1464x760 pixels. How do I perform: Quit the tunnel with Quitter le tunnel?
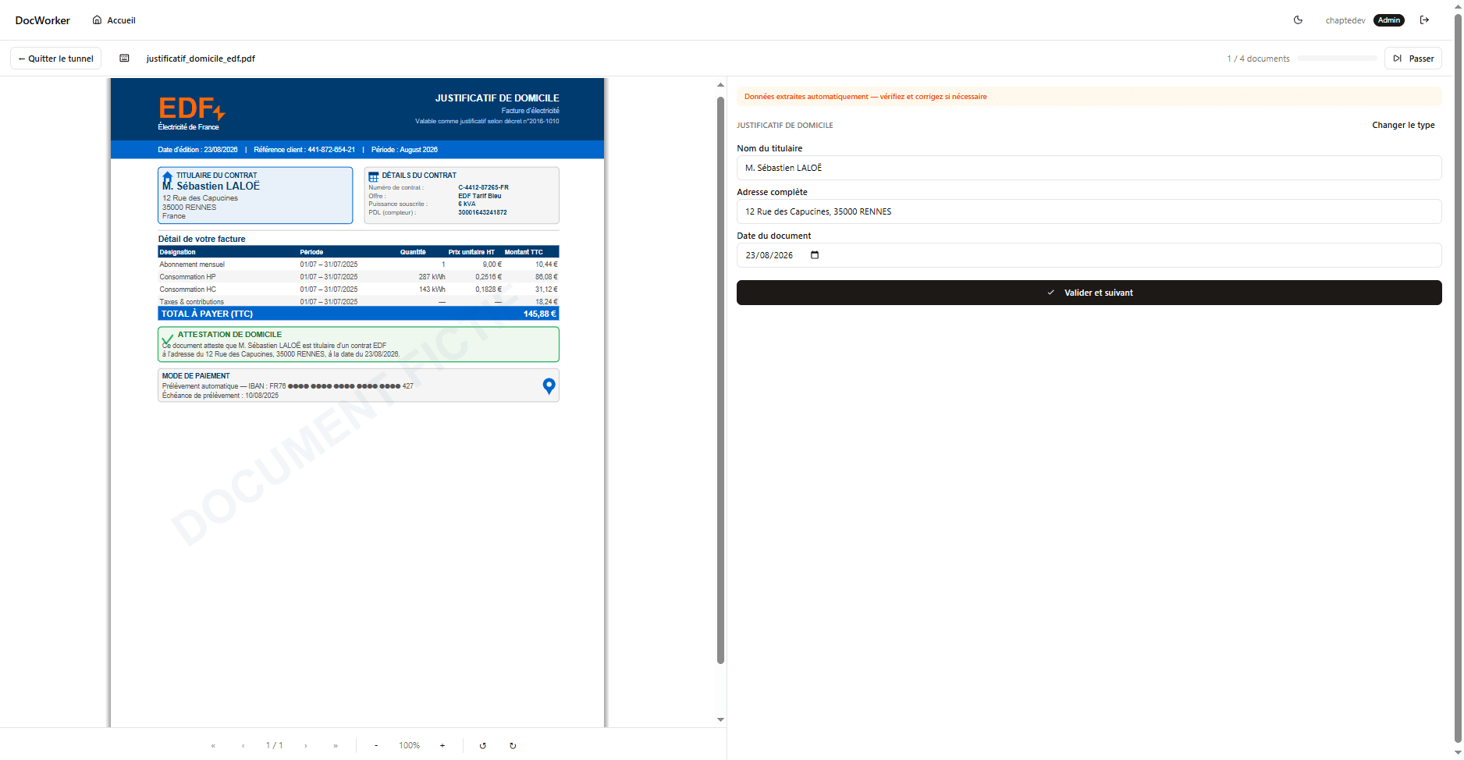click(55, 59)
